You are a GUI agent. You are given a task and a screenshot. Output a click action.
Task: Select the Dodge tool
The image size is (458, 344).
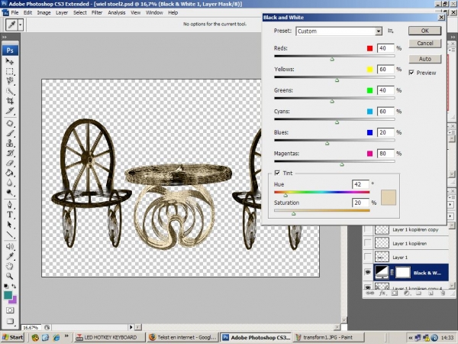click(10, 193)
